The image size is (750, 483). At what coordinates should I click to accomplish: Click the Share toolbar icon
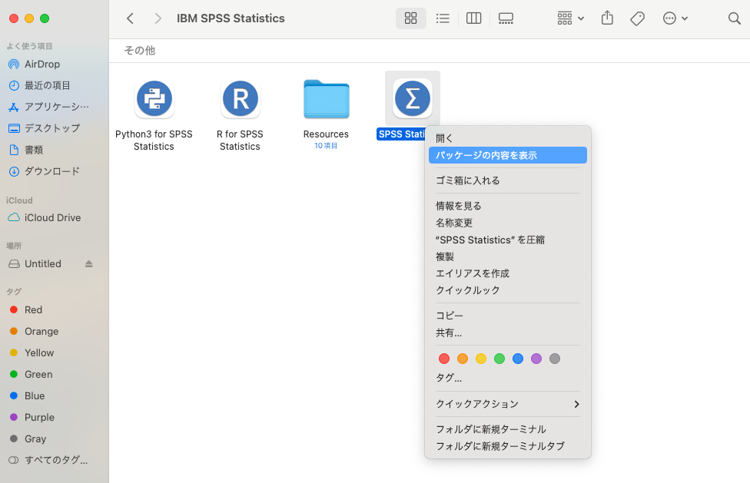coord(608,18)
